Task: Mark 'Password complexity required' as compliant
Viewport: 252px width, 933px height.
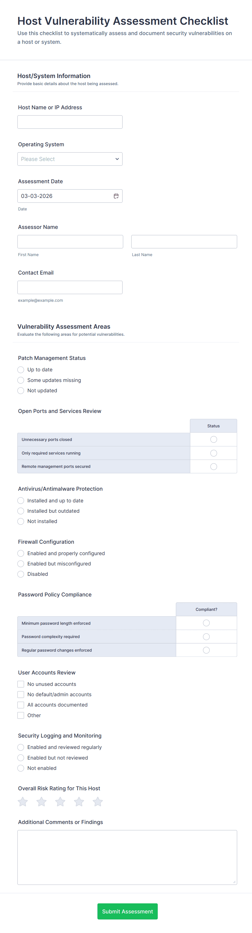Action: click(x=206, y=637)
